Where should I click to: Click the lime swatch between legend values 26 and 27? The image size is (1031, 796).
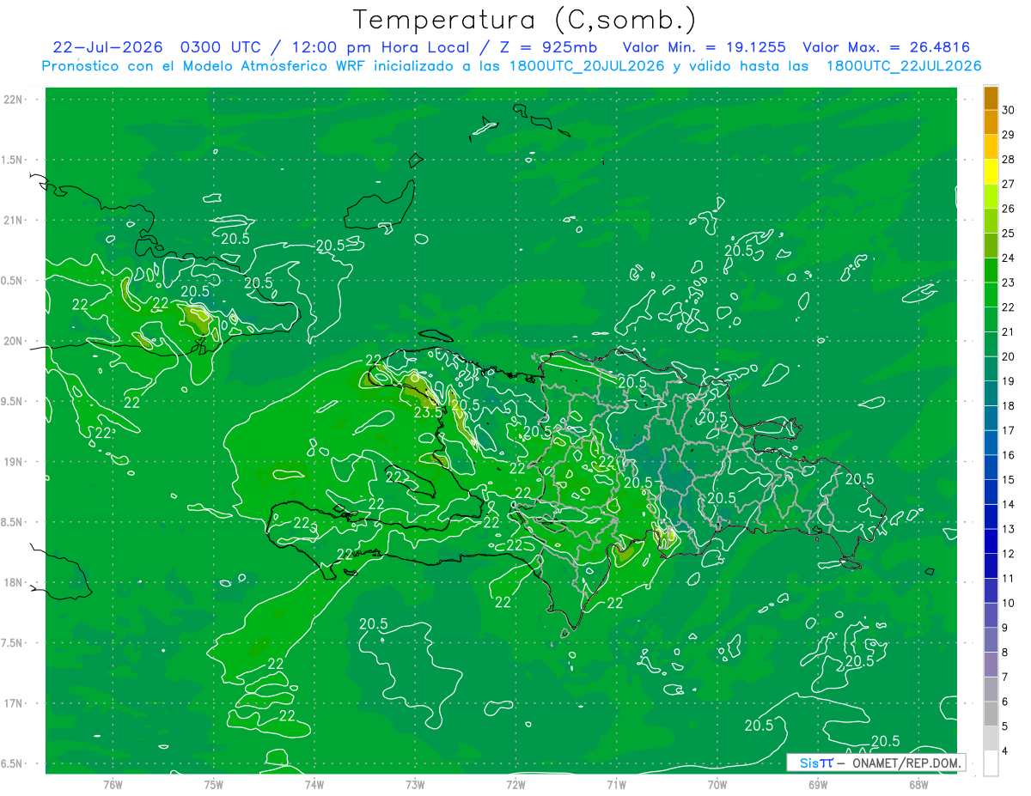(991, 197)
